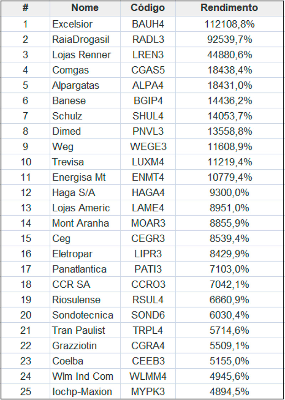285x400 pixels.
Task: Select the CCR SA name cell
Action: pos(71,284)
